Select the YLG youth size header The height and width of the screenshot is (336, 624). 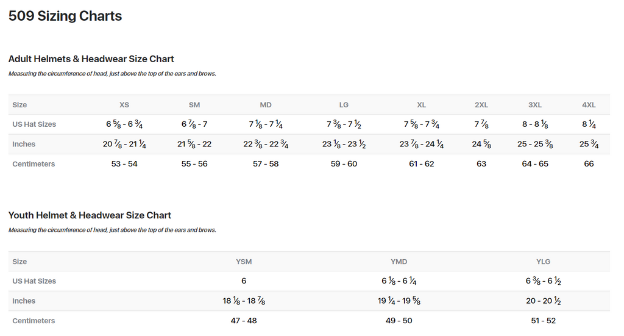543,262
